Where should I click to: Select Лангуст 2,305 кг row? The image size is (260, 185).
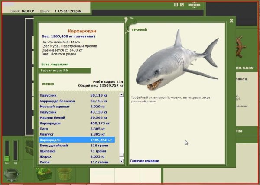coord(77,134)
